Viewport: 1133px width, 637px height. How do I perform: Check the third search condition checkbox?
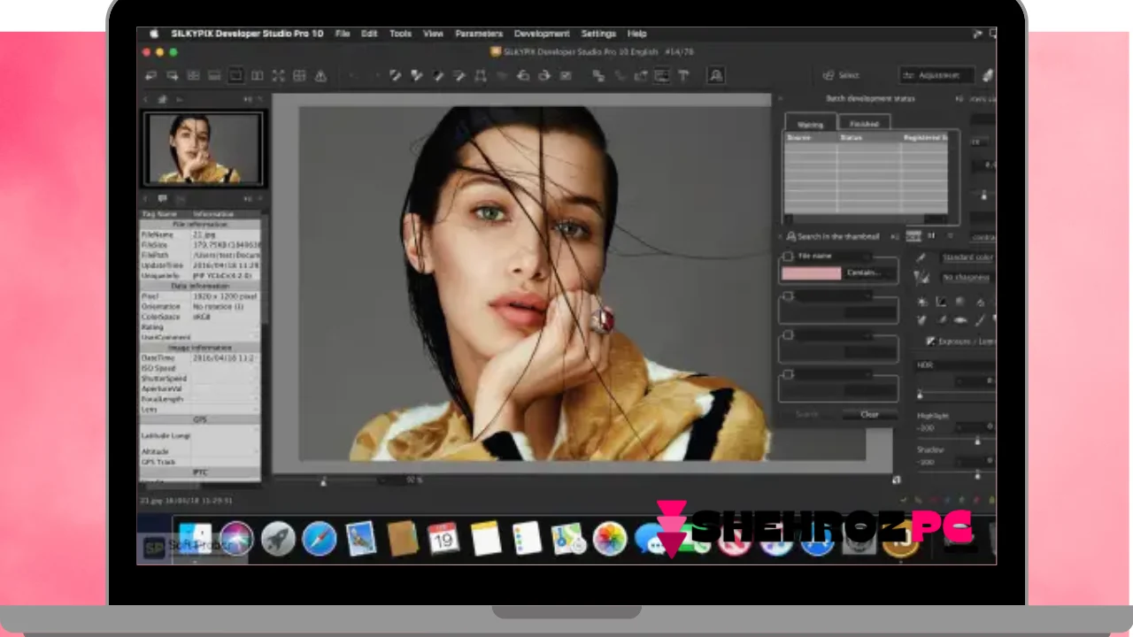click(788, 334)
